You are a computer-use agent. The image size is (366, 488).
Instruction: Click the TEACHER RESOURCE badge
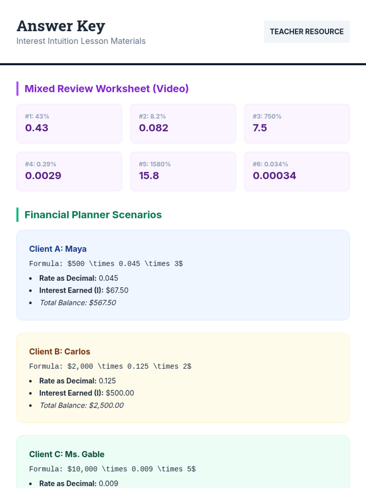click(x=307, y=32)
